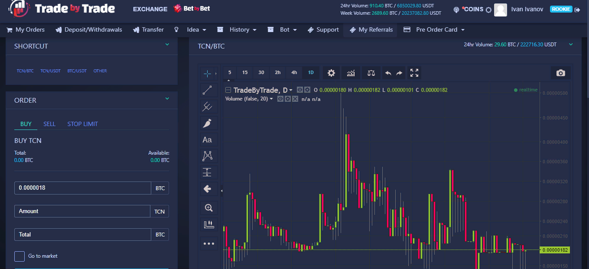
Task: Switch the chart to fullscreen mode
Action: click(414, 73)
